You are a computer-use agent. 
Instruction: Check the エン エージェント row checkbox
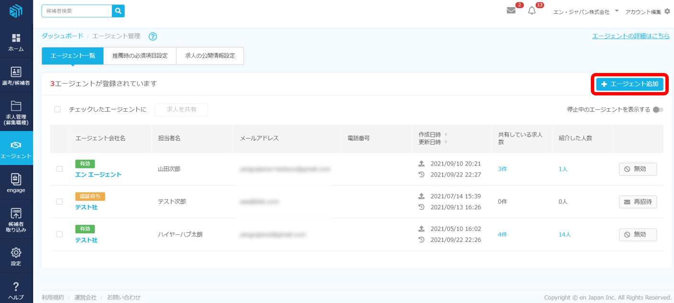coord(59,169)
